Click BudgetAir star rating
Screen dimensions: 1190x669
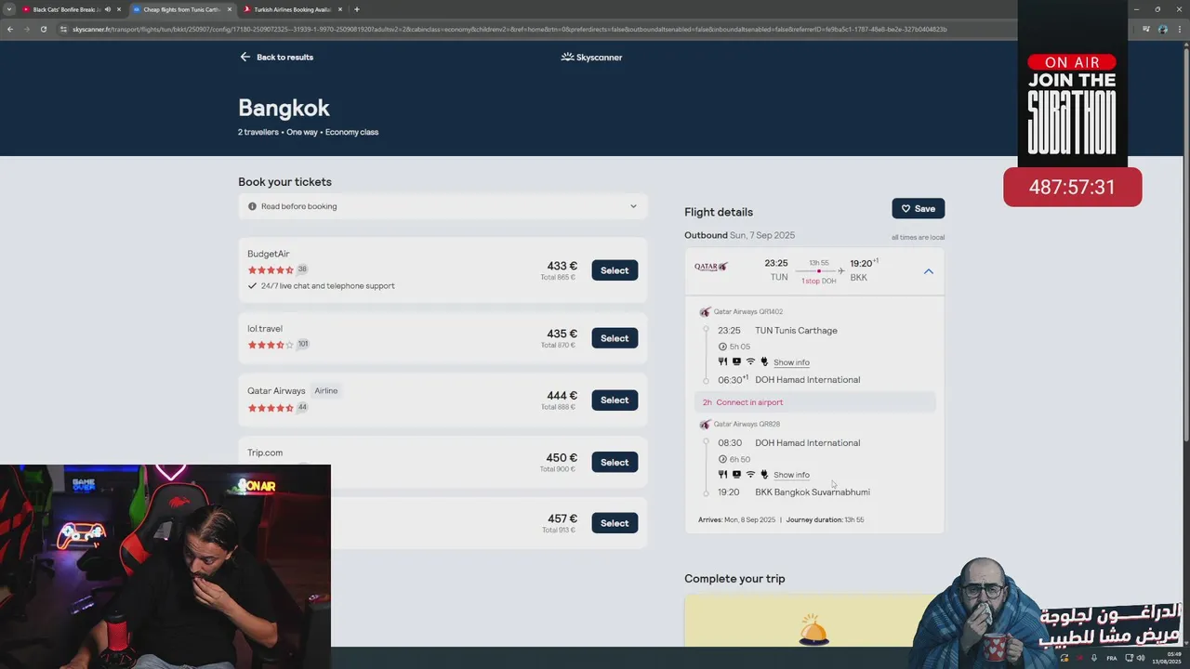pyautogui.click(x=271, y=270)
